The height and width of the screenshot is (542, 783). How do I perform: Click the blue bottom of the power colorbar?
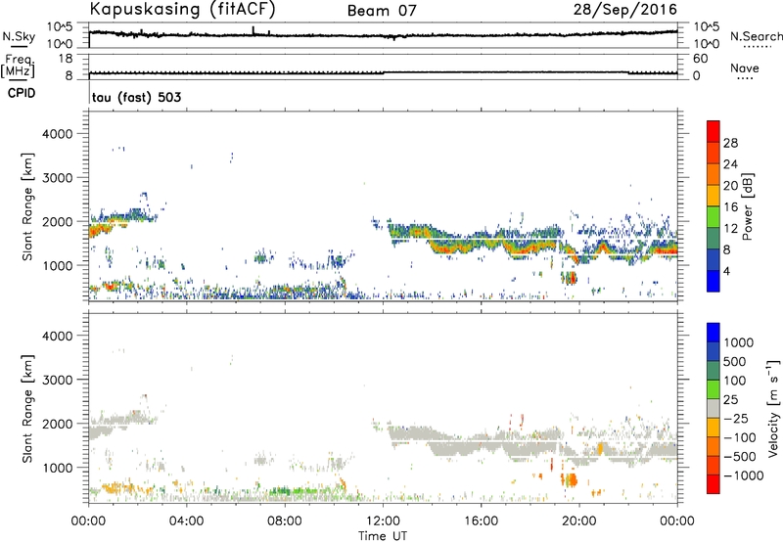[x=714, y=281]
